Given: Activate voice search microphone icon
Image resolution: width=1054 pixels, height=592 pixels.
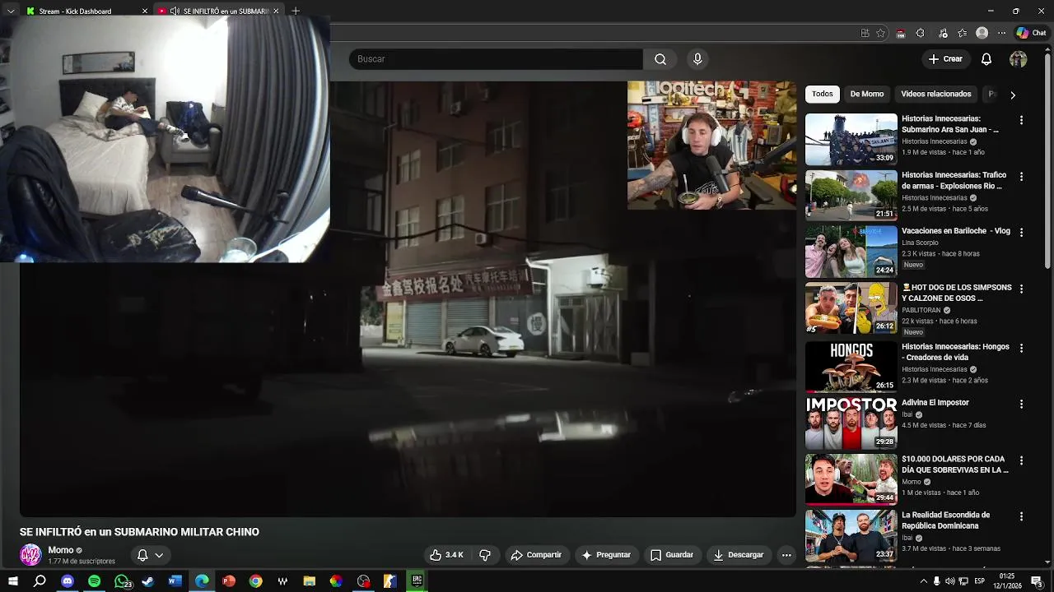Looking at the screenshot, I should point(697,59).
